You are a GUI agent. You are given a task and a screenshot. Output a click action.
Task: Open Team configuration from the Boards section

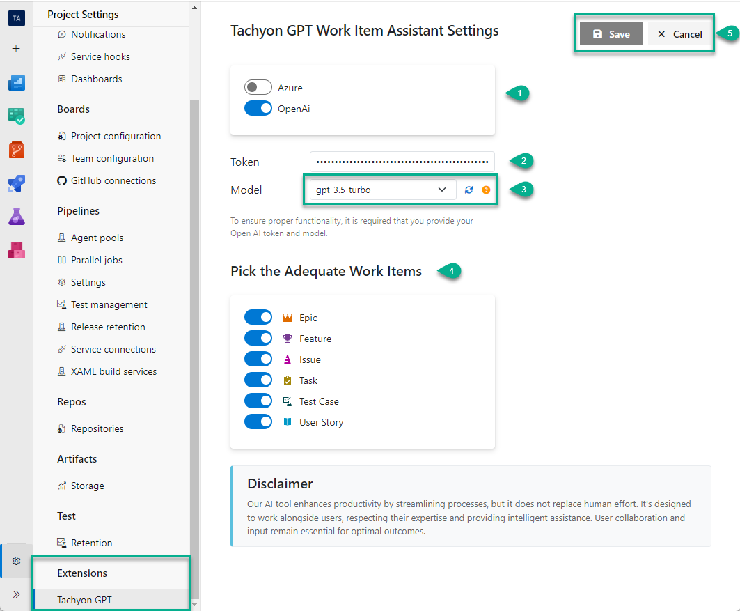pos(61,158)
